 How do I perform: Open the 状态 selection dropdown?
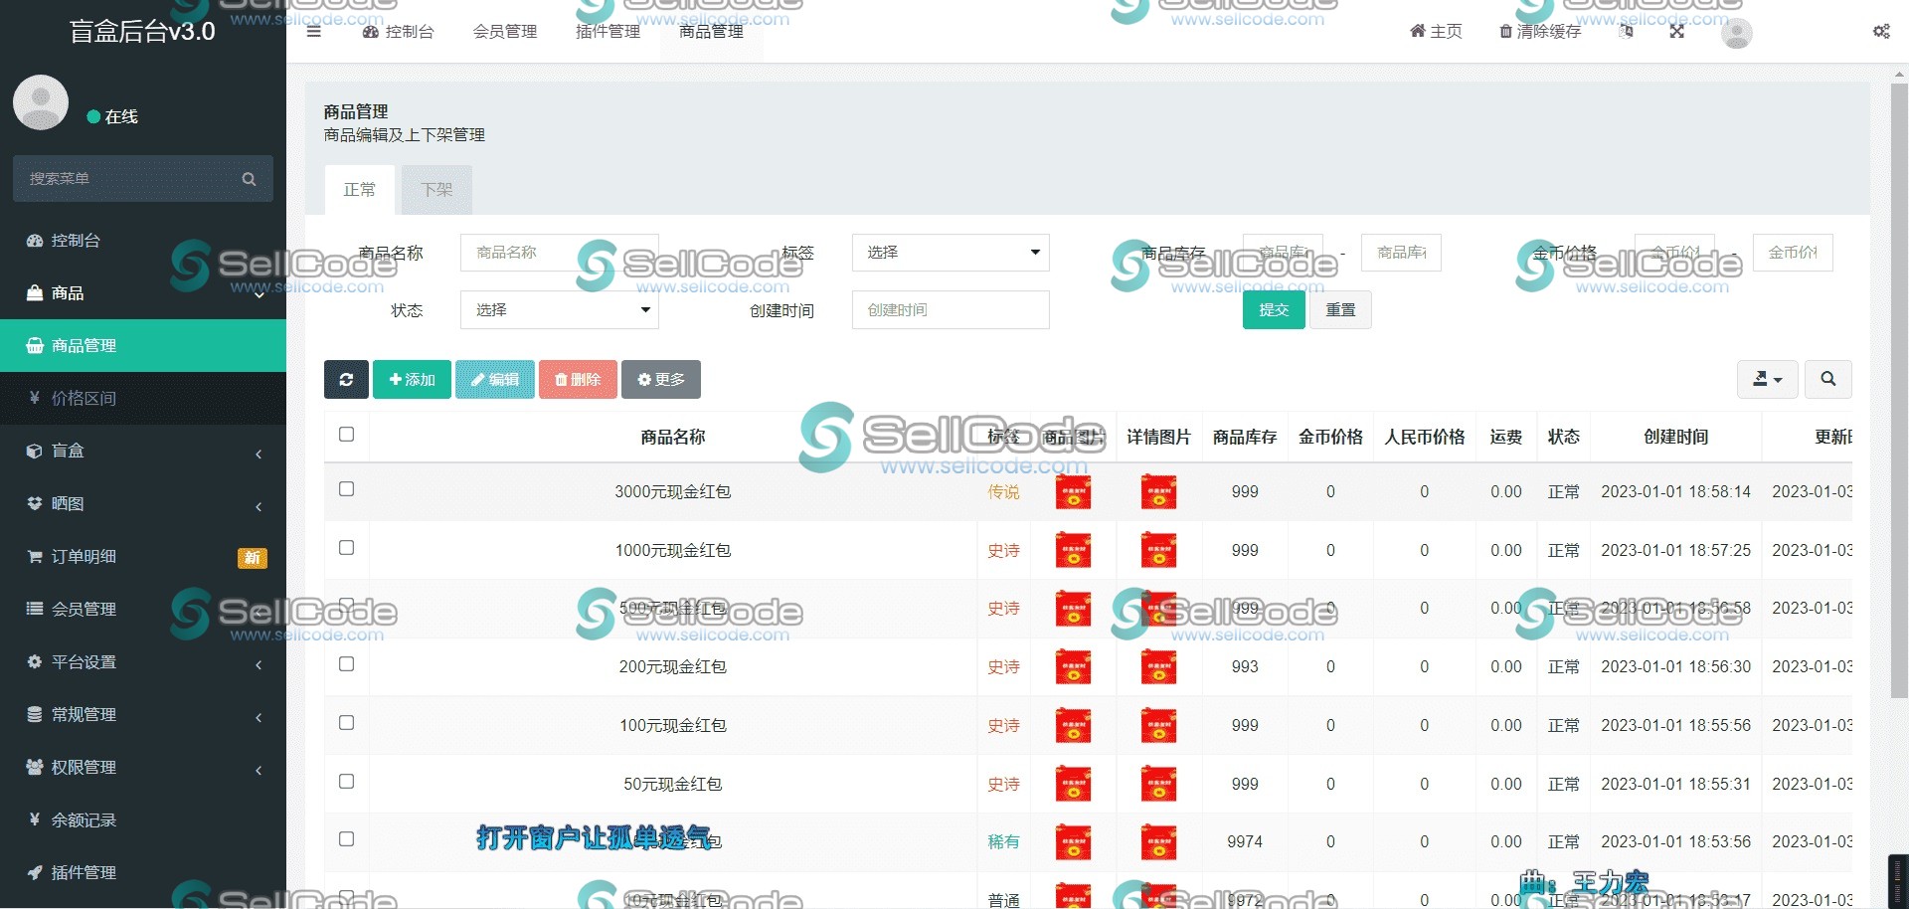558,309
